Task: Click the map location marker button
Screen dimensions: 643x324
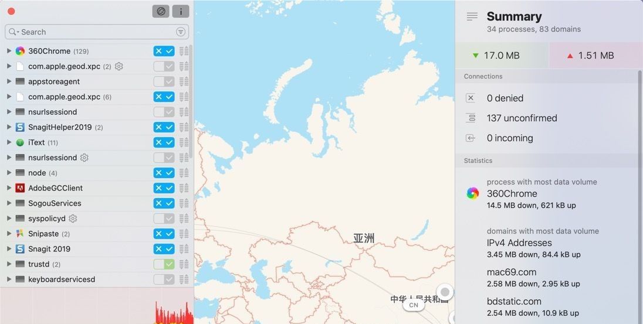Action: click(x=445, y=292)
